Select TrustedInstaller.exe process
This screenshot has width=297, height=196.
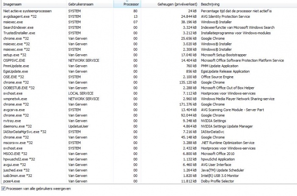pos(149,33)
